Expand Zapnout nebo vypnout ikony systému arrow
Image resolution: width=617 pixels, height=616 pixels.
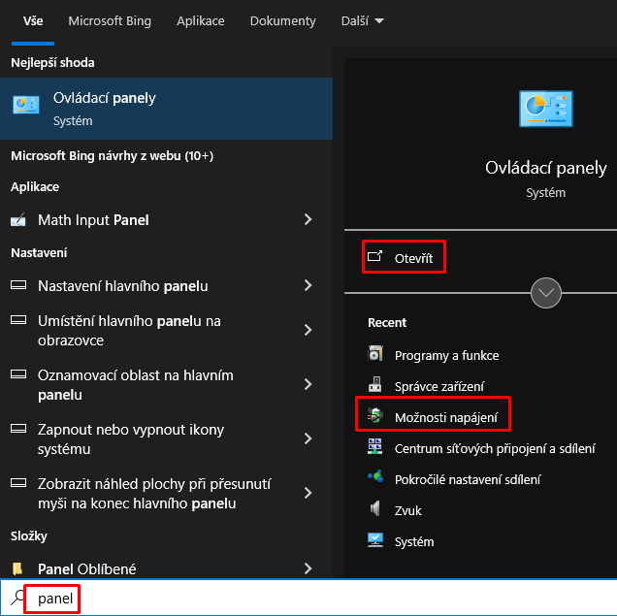308,438
